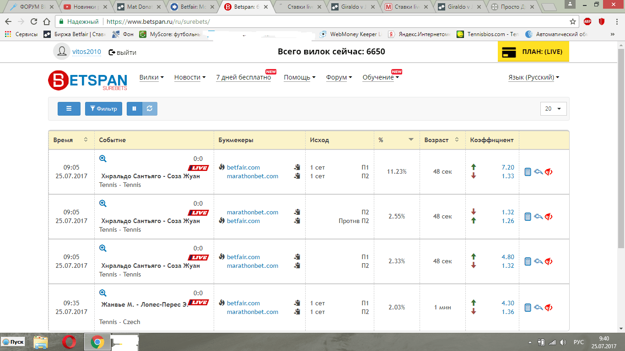Expand the Помощь menu
Screen dimensions: 625x351
point(300,77)
